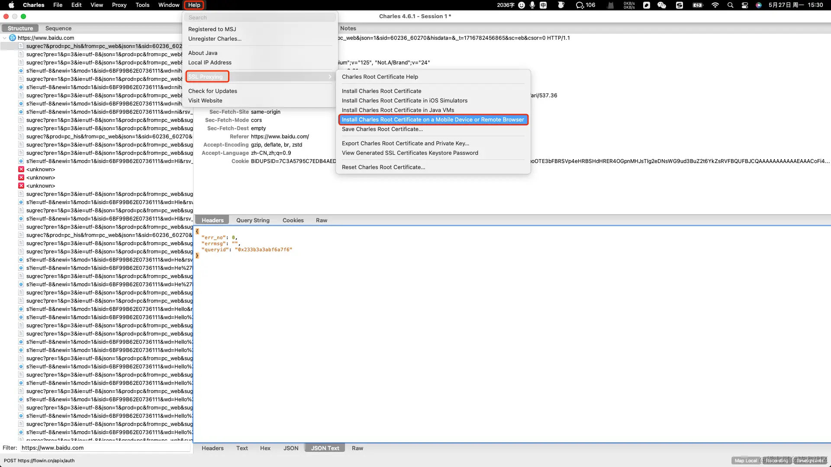The image size is (831, 467).
Task: Switch to the Structure tab
Action: tap(20, 29)
